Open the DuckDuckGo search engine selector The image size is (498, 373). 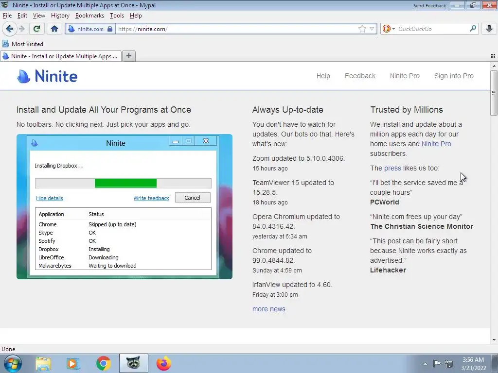point(389,29)
